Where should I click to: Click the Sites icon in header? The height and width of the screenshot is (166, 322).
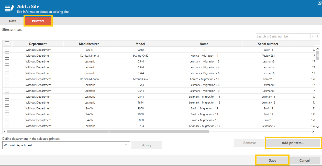(9, 8)
